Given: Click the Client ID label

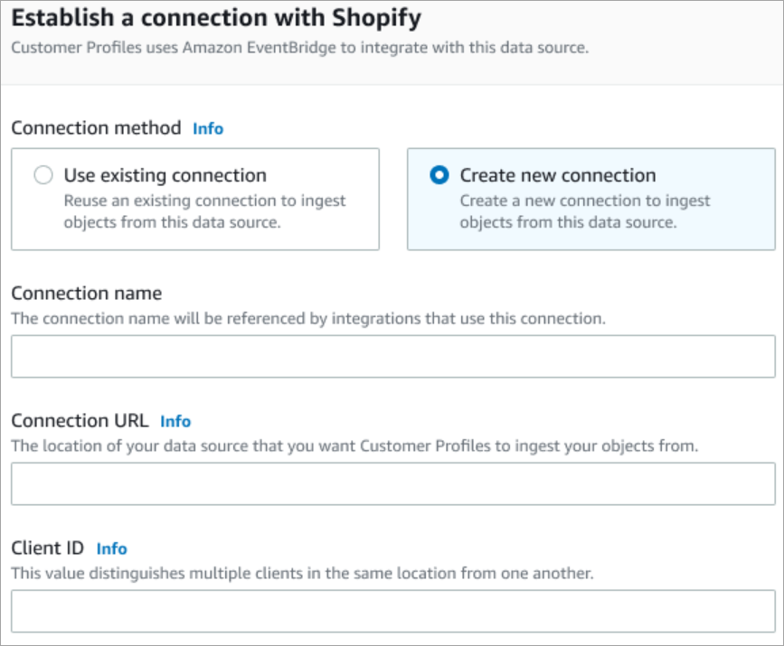Looking at the screenshot, I should click(x=47, y=548).
